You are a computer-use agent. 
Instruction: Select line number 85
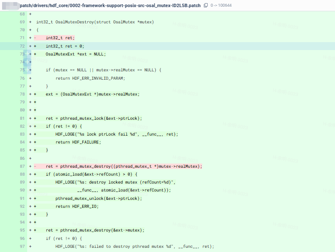point(22,150)
